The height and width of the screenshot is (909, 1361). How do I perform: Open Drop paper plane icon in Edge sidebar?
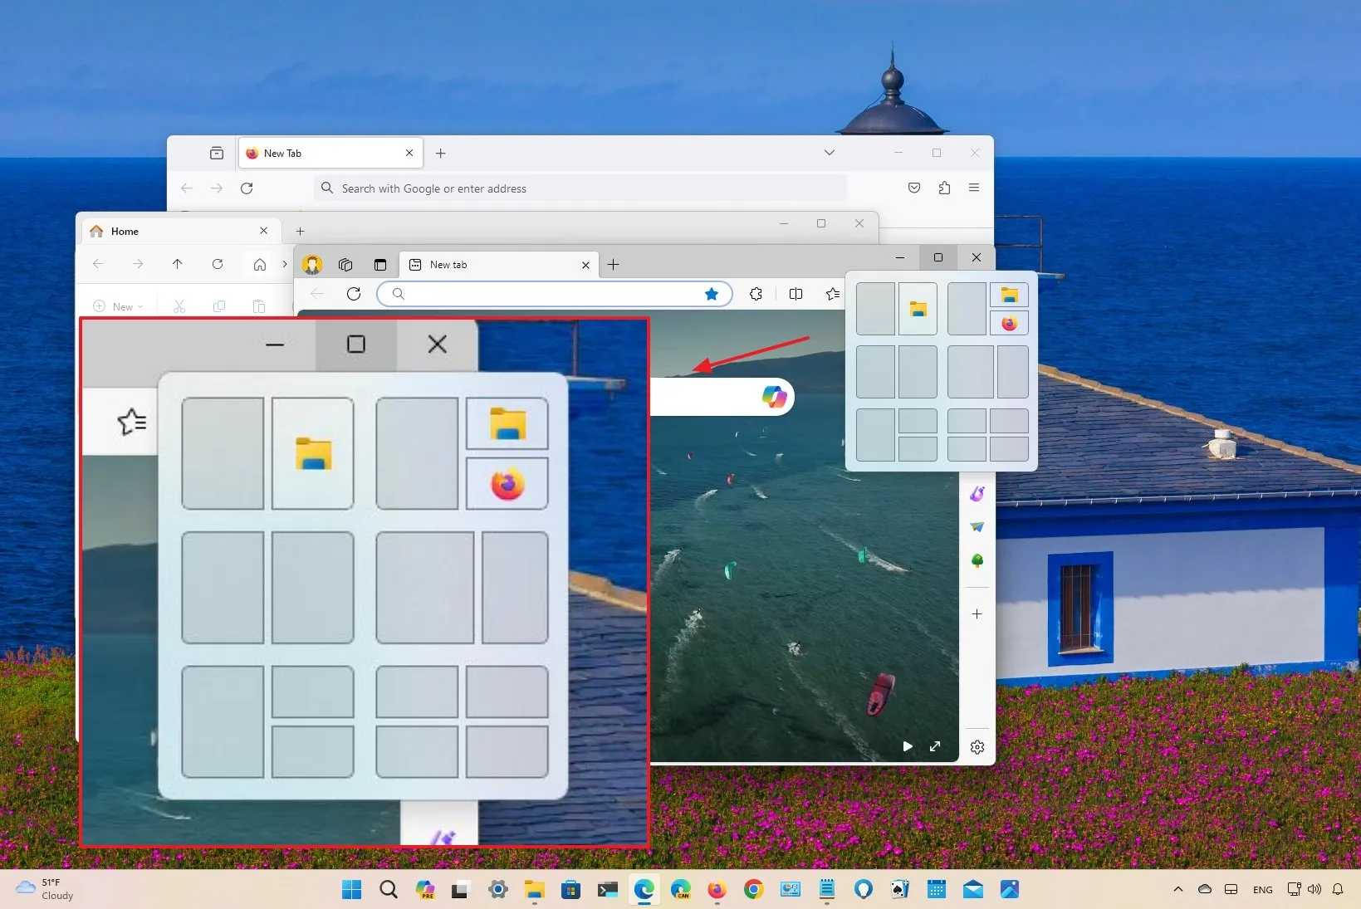[977, 526]
